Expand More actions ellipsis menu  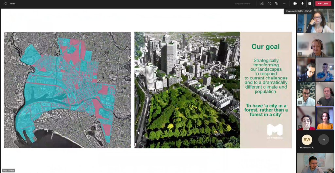pos(284,4)
